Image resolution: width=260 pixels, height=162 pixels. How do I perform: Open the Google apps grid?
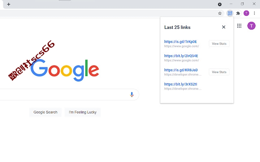pyautogui.click(x=239, y=26)
